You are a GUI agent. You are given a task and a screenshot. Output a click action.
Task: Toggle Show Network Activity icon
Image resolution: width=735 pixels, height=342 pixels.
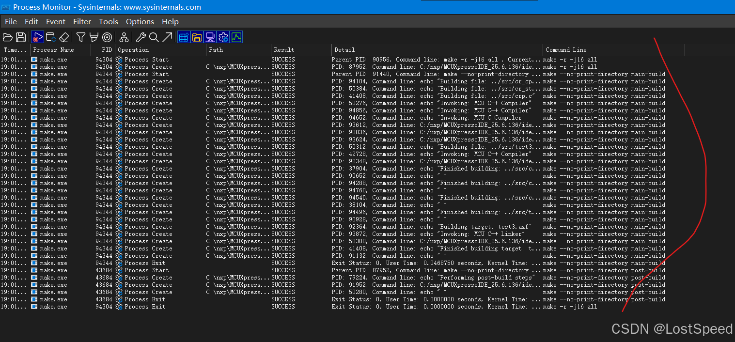pyautogui.click(x=210, y=37)
